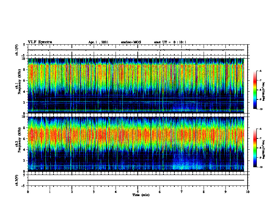279x215 pixels.
Task: Click the ch.1 voltage waveform trace
Action: 136,50
